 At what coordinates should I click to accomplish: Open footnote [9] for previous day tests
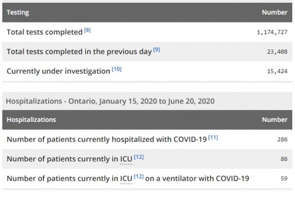pyautogui.click(x=157, y=50)
